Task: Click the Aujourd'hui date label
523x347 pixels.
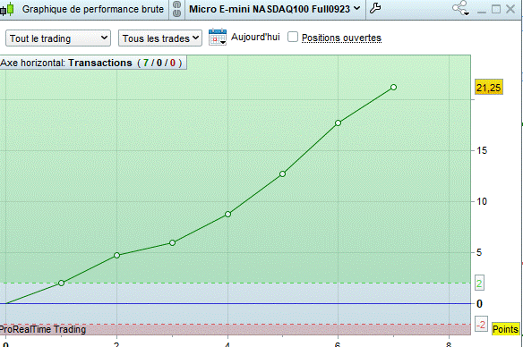Action: (255, 37)
